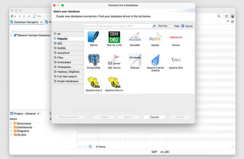Expand the Scripts folder
This screenshot has height=159, width=244.
11,135
